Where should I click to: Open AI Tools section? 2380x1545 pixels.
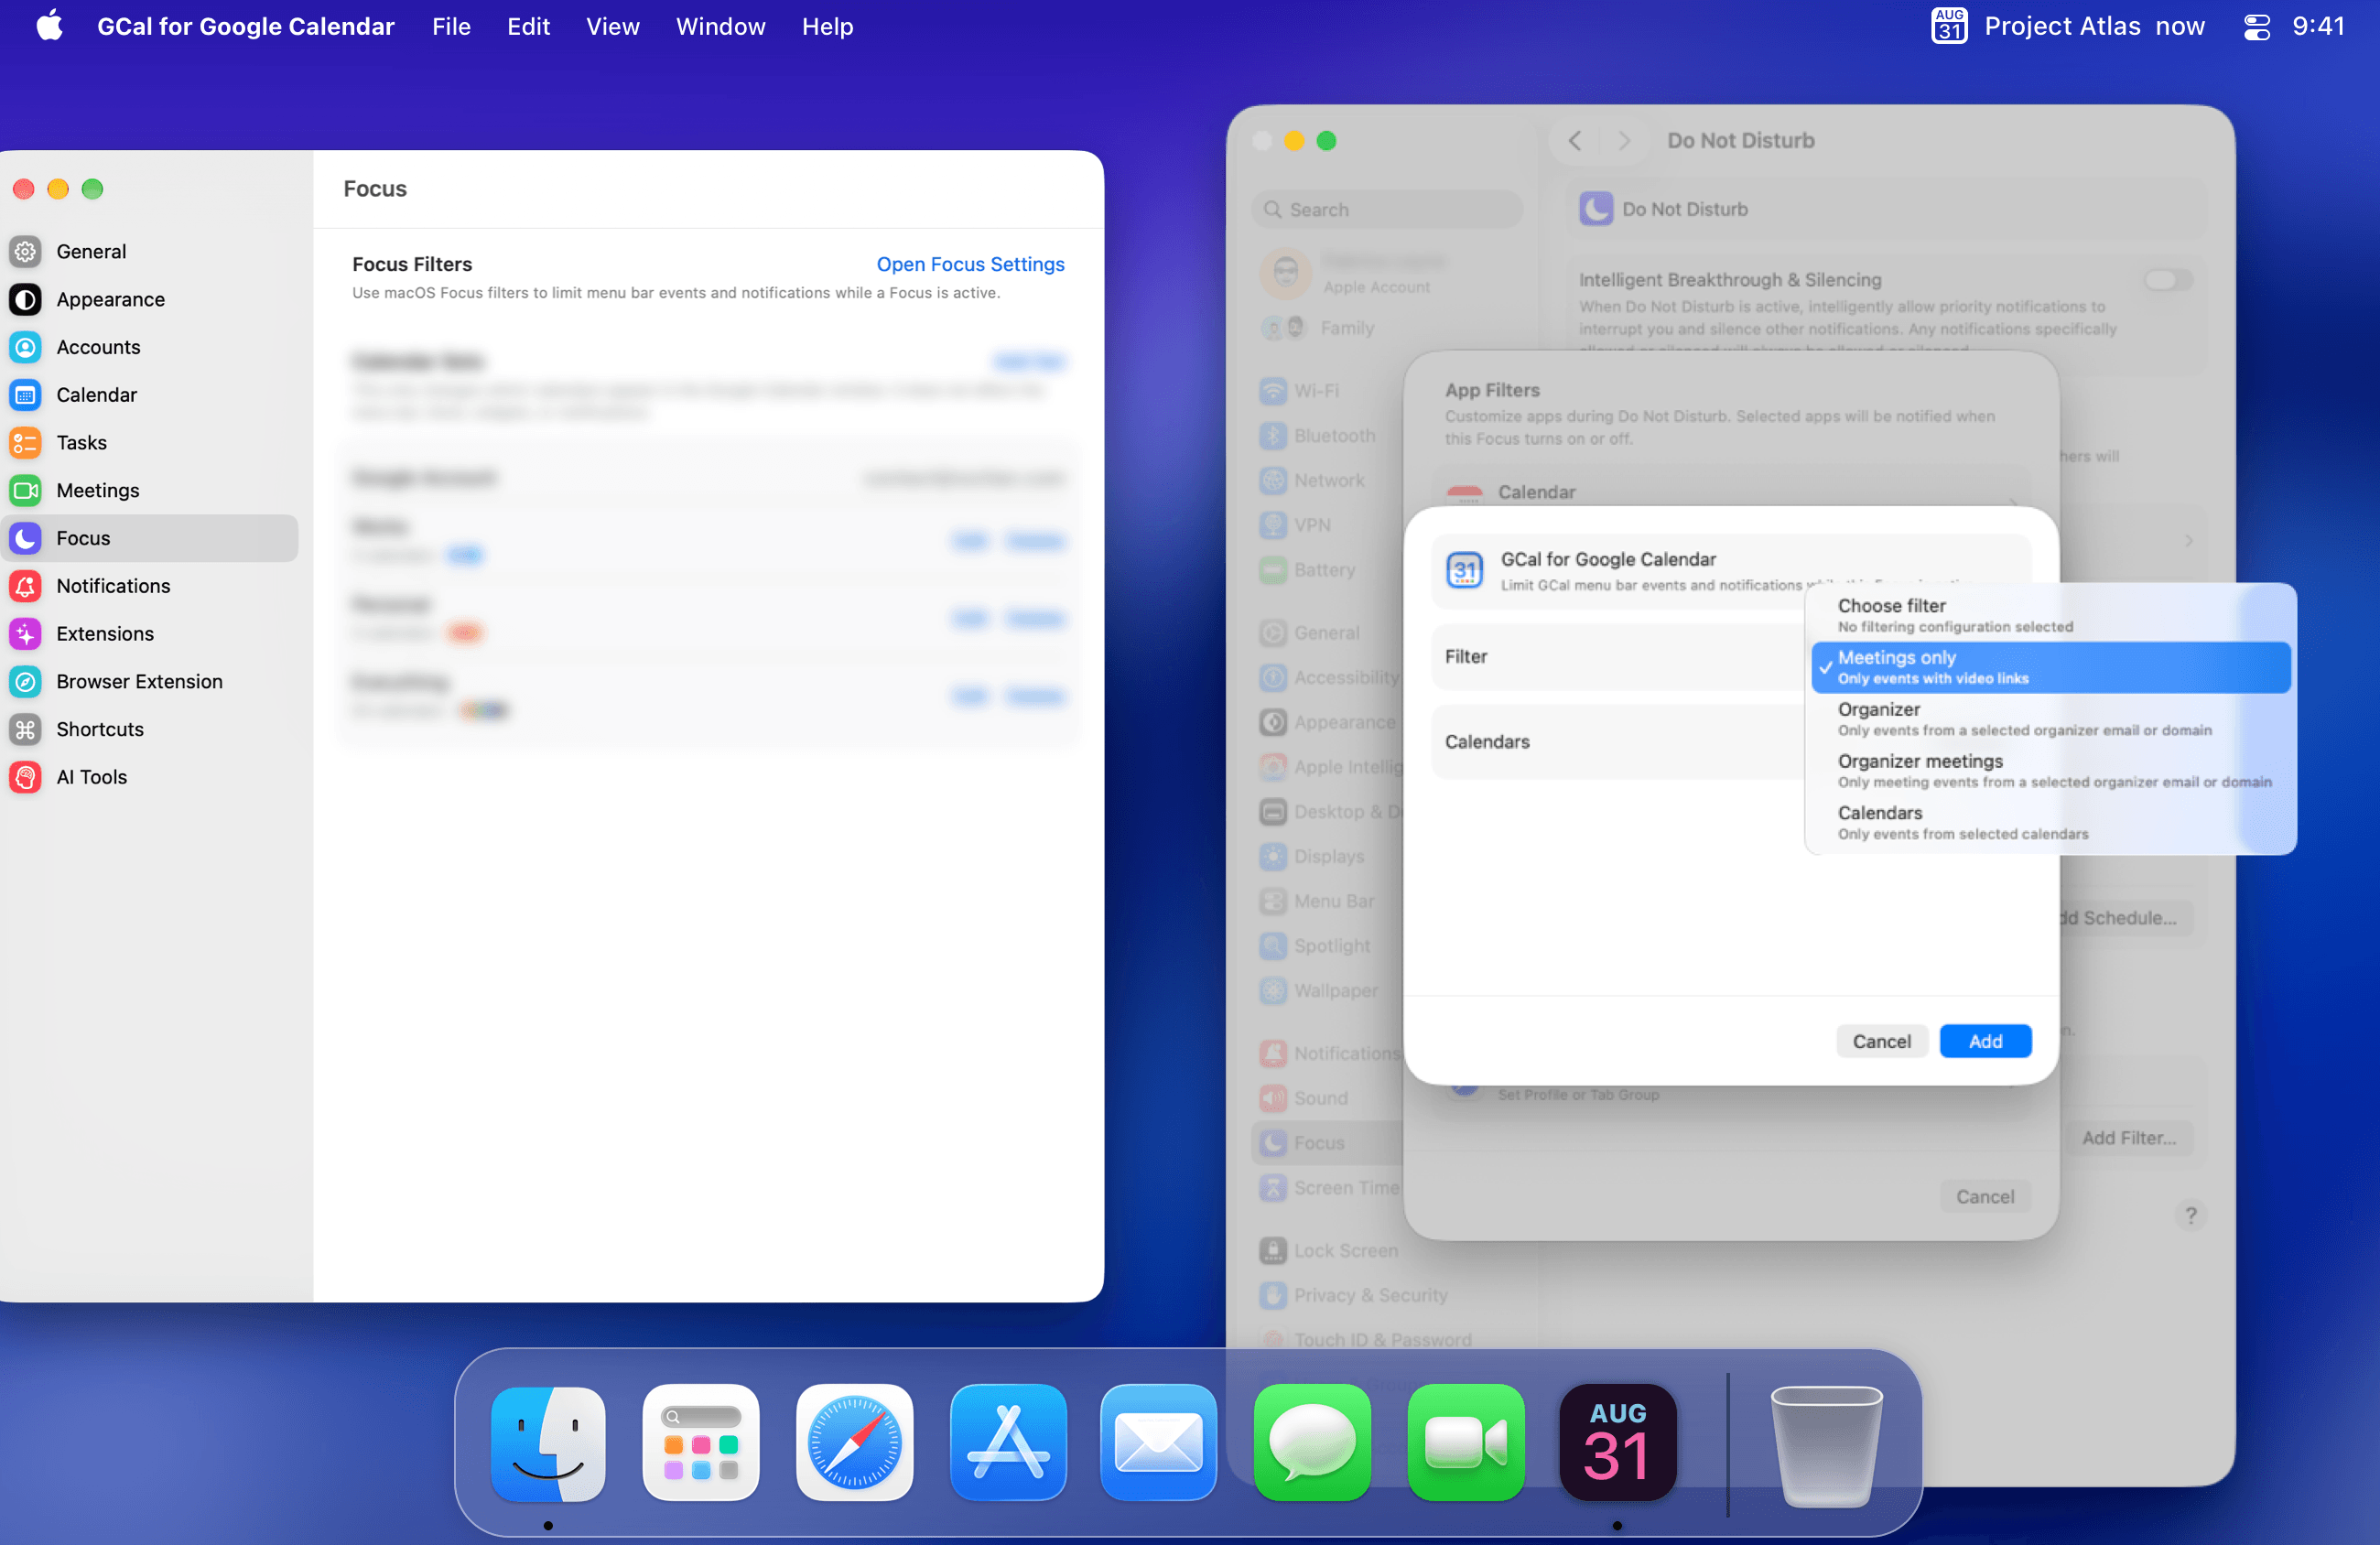pyautogui.click(x=150, y=777)
